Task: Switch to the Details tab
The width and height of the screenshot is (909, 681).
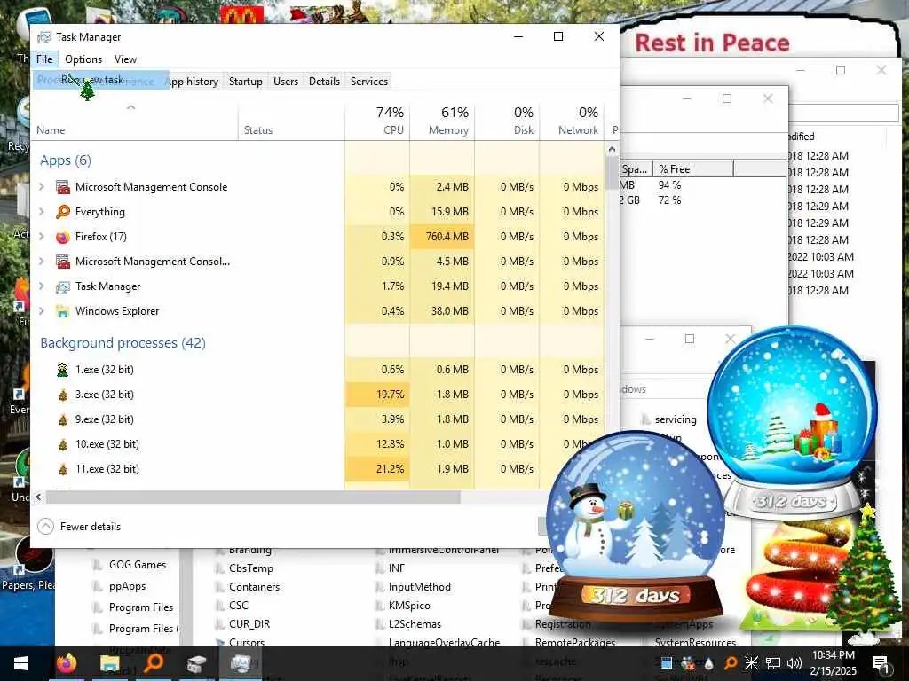Action: 324,81
